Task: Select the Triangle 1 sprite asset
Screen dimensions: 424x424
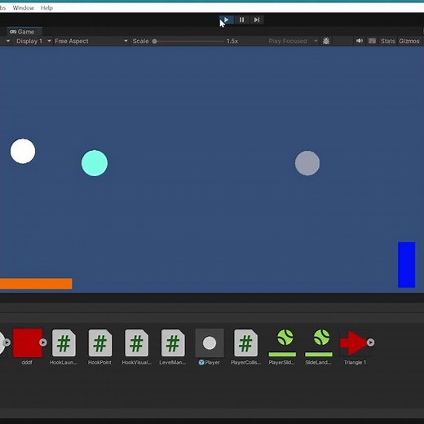Action: (x=353, y=343)
